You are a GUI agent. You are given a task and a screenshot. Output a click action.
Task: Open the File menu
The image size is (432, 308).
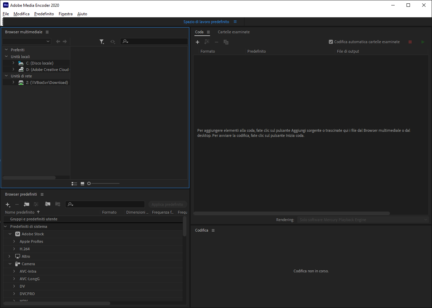click(x=6, y=14)
